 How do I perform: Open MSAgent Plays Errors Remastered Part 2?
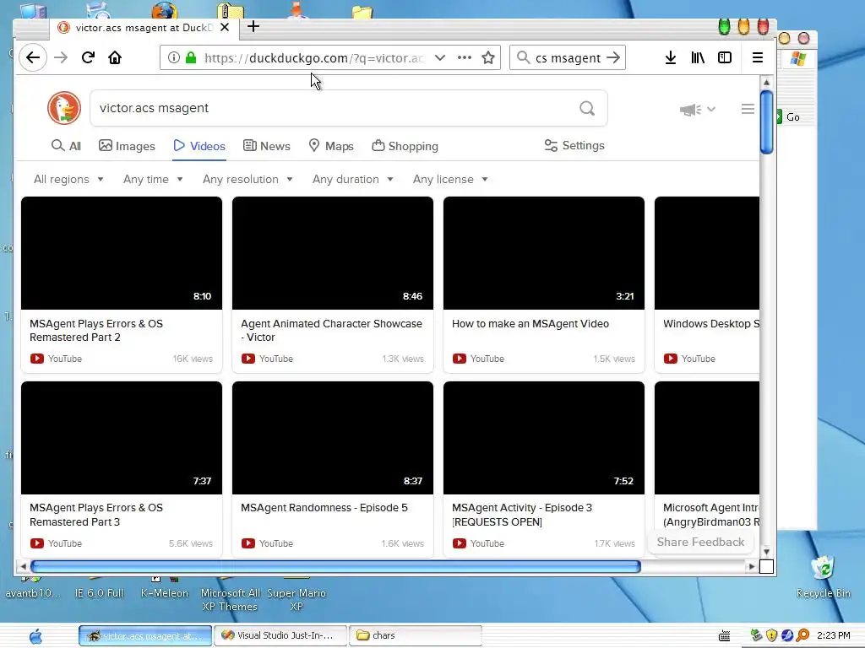click(x=96, y=331)
